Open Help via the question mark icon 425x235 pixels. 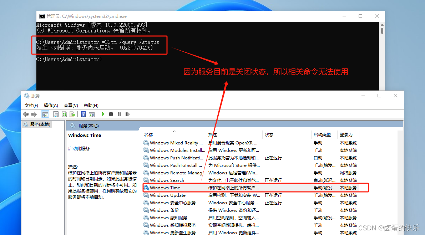83,114
